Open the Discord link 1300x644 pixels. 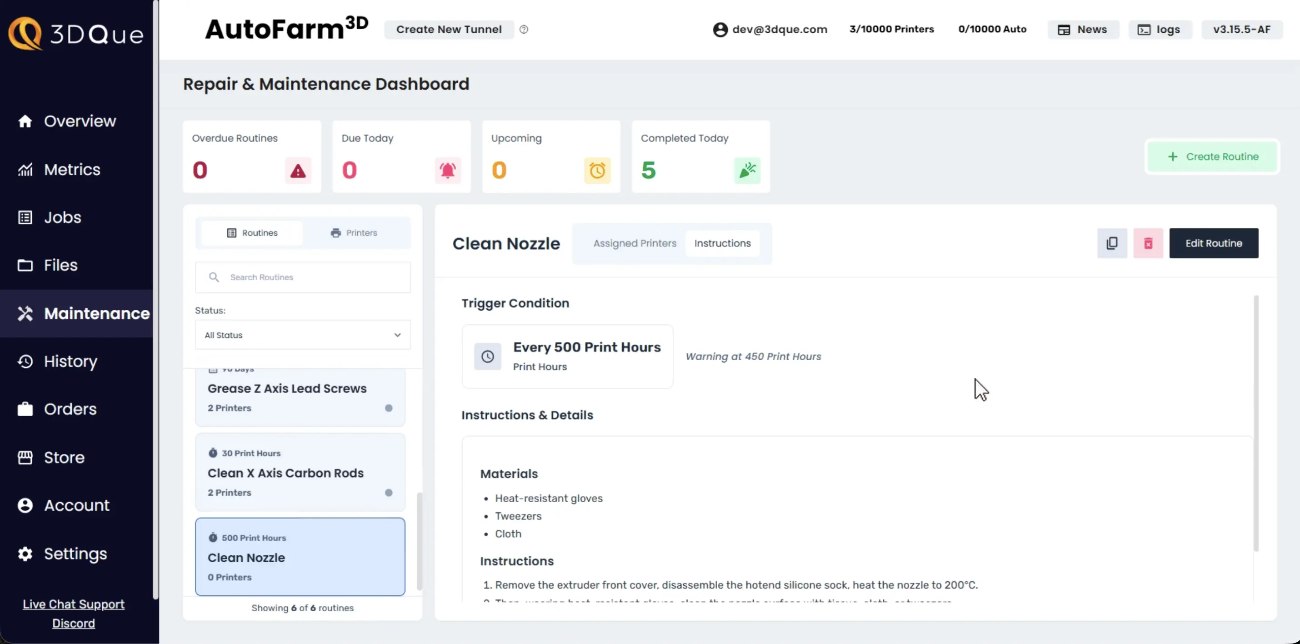[x=74, y=624]
